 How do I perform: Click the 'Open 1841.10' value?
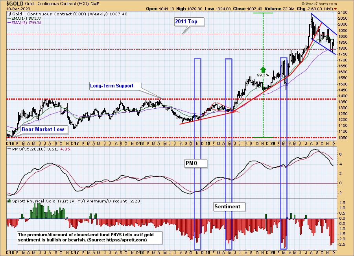[160, 9]
